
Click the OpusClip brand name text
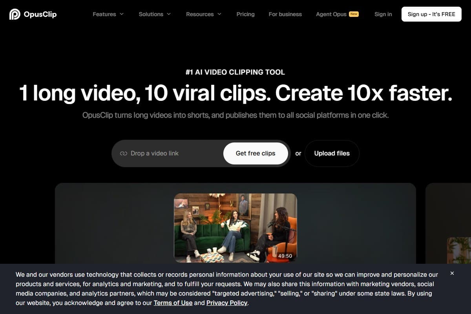(40, 14)
